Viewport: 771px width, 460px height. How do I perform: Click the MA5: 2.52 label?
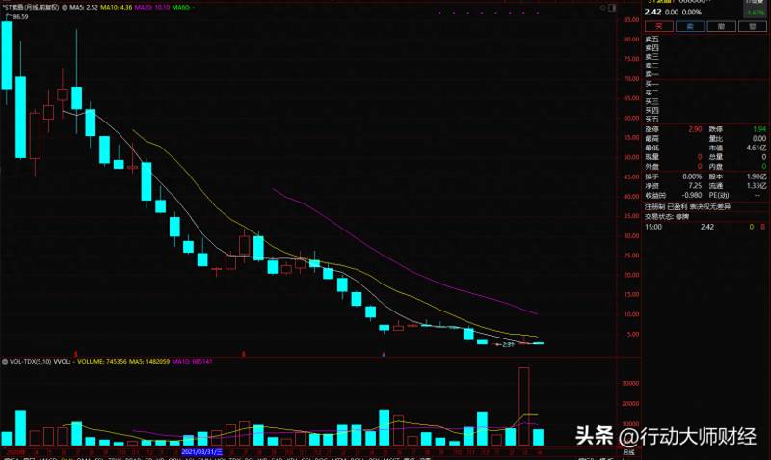click(x=84, y=8)
